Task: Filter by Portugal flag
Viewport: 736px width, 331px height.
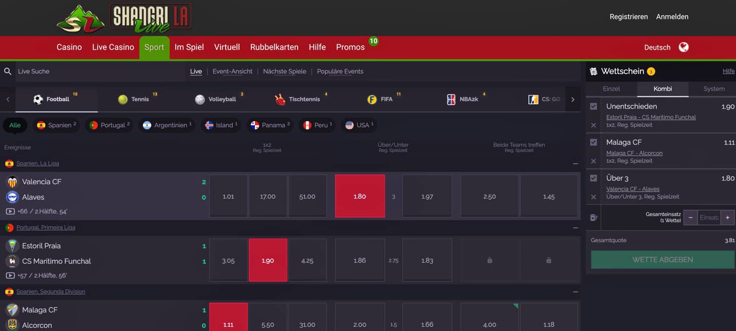Action: [x=94, y=125]
